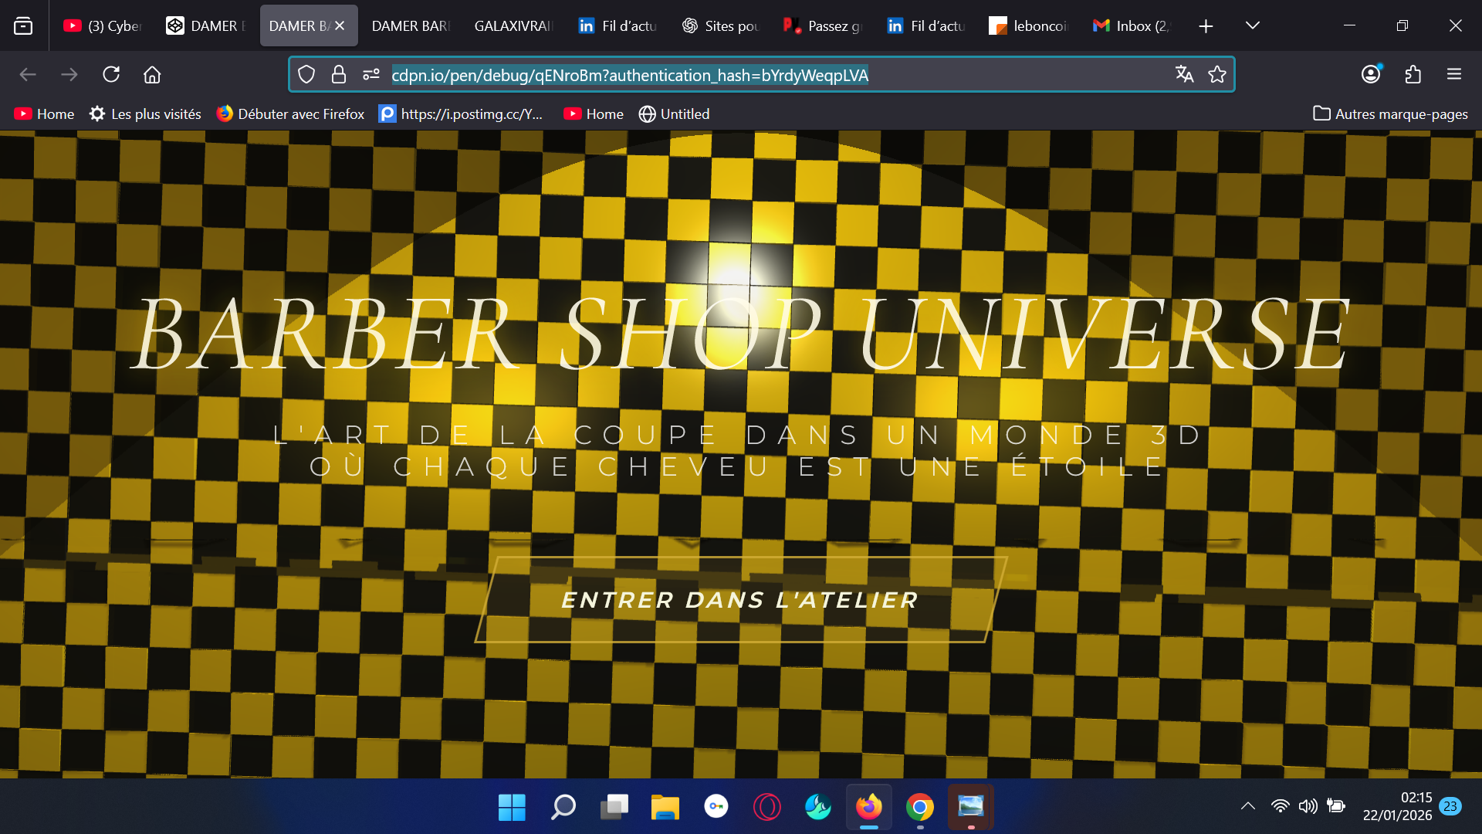Open site permissions settings icon
This screenshot has width=1482, height=834.
[371, 74]
